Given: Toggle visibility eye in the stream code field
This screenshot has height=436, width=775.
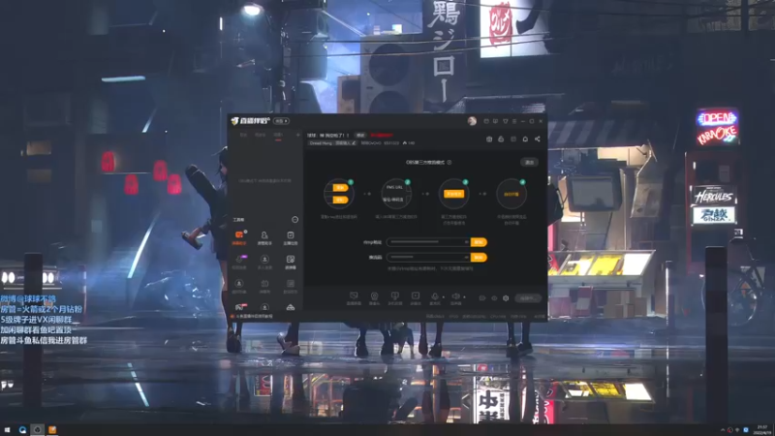Looking at the screenshot, I should pyautogui.click(x=466, y=258).
